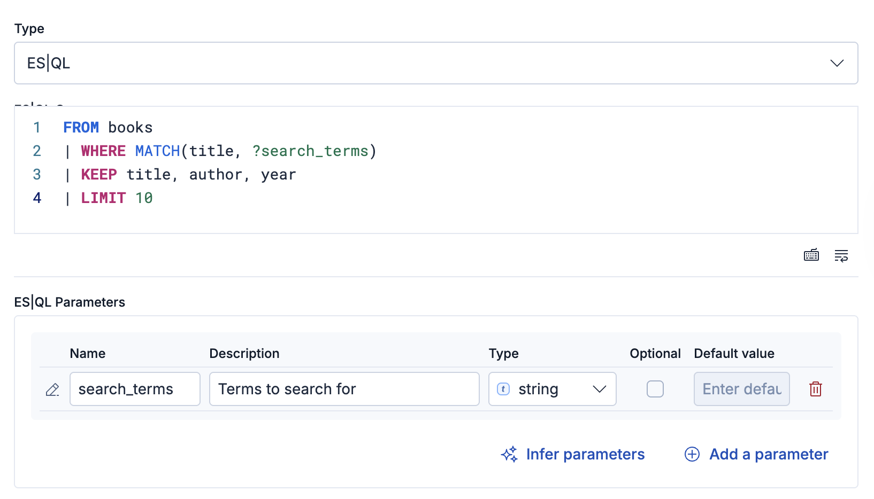Toggle the line-wrapping icon below the query editor

(841, 255)
